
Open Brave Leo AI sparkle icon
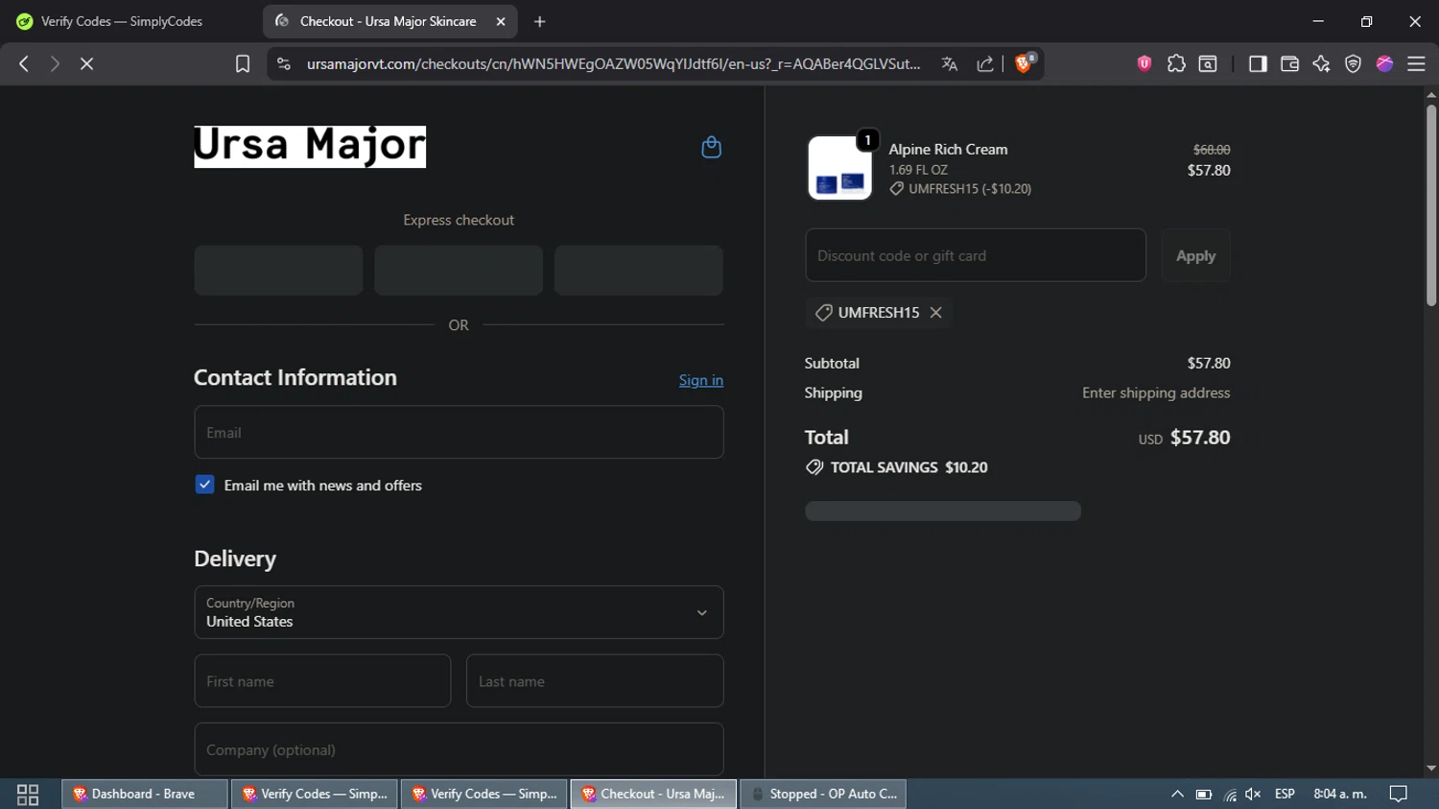coord(1321,63)
